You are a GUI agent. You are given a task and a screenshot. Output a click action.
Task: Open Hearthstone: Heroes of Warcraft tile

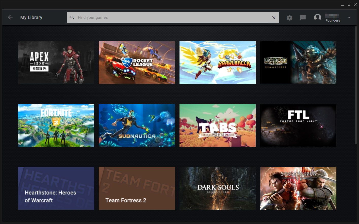tap(56, 188)
